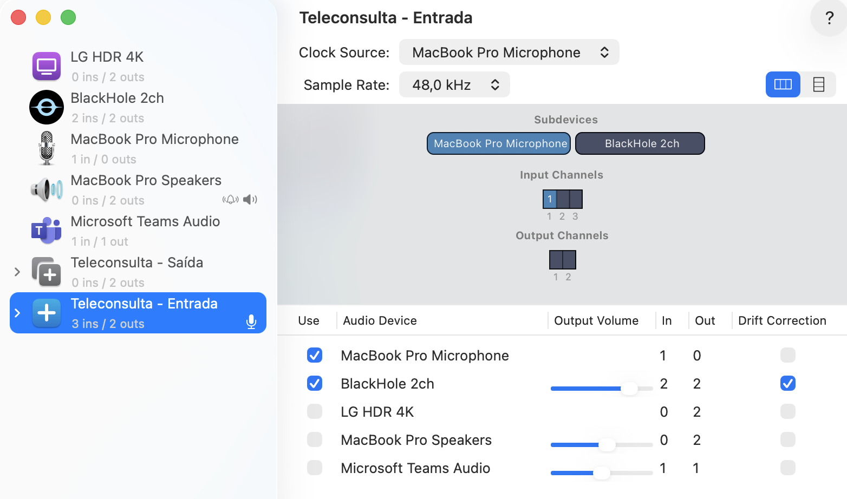Enable Use for MacBook Pro Speakers
The height and width of the screenshot is (499, 847).
(315, 439)
